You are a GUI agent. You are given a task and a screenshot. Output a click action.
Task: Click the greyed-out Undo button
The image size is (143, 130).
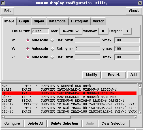[90, 123]
